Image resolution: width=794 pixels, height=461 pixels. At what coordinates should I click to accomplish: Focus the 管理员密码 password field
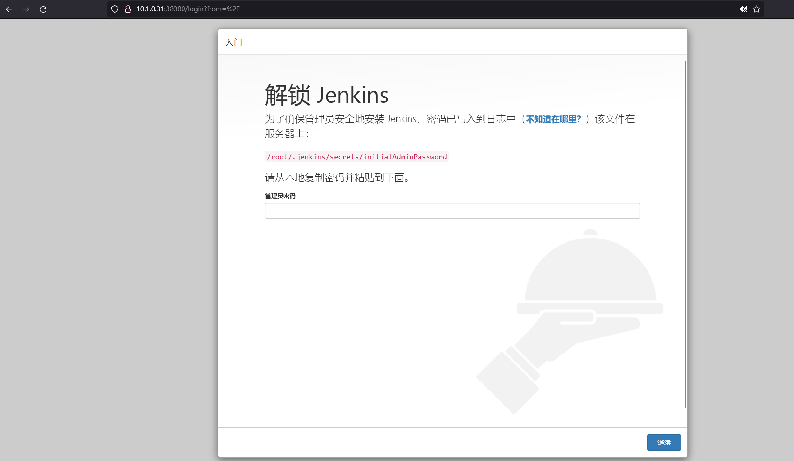click(x=452, y=211)
